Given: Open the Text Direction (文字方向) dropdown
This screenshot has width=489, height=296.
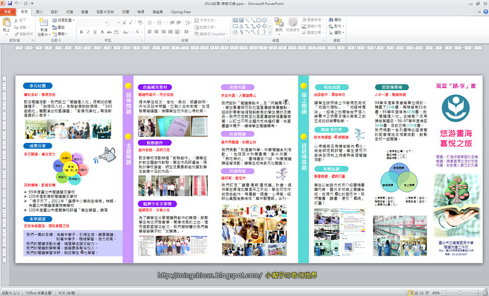Looking at the screenshot, I should click(207, 21).
